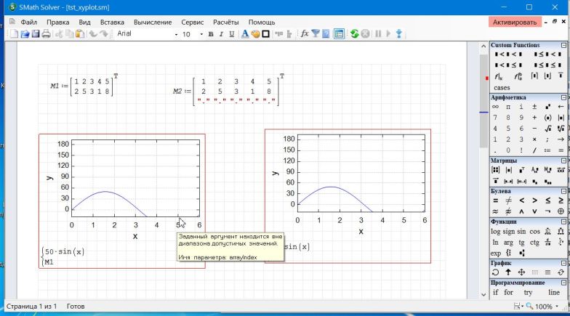Insert the XOR operator from Boolean panel

tap(561, 211)
